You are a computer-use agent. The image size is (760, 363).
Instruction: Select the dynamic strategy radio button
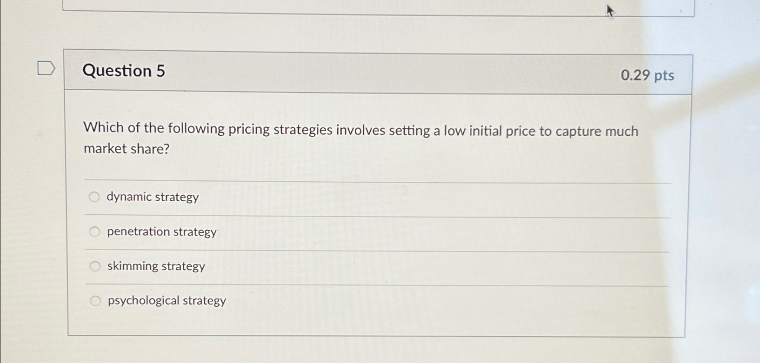[94, 197]
